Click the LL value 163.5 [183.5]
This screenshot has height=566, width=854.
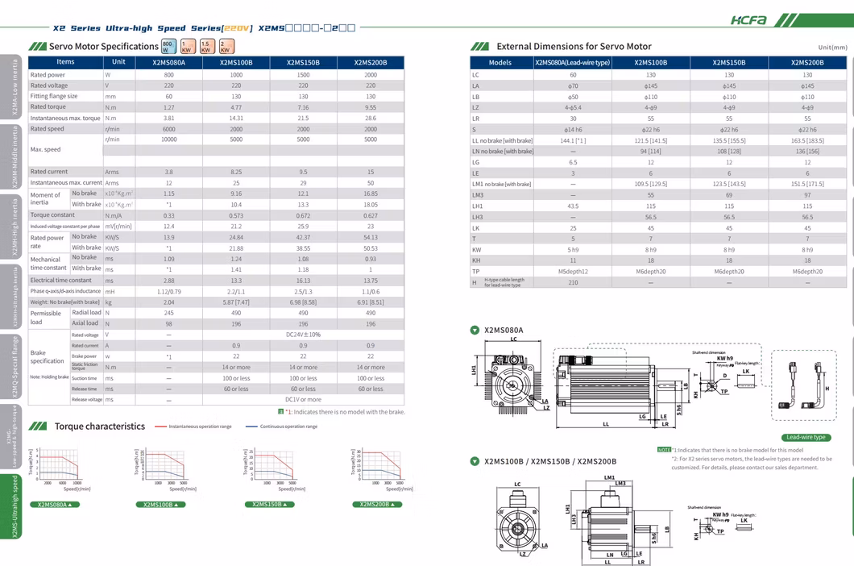tap(807, 140)
